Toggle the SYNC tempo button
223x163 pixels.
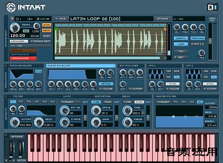[x=47, y=25]
